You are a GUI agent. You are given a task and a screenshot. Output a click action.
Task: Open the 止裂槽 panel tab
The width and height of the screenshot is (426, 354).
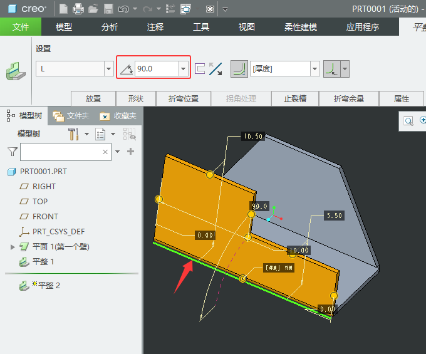[295, 98]
